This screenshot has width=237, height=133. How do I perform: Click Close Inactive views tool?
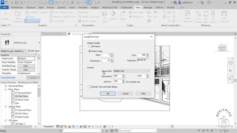point(198,17)
